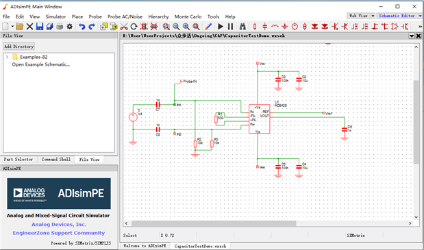Place a resistor from the toolbar
The image size is (424, 250).
coord(255,27)
